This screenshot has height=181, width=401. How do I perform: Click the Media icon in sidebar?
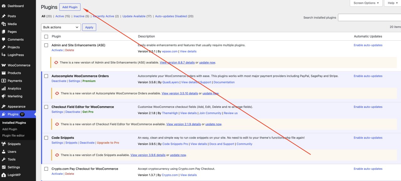pyautogui.click(x=4, y=24)
